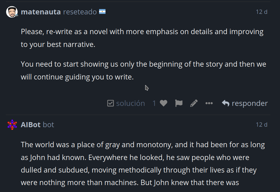
Task: Click the 12 d timestamp on matenauta's post
Action: pos(261,12)
